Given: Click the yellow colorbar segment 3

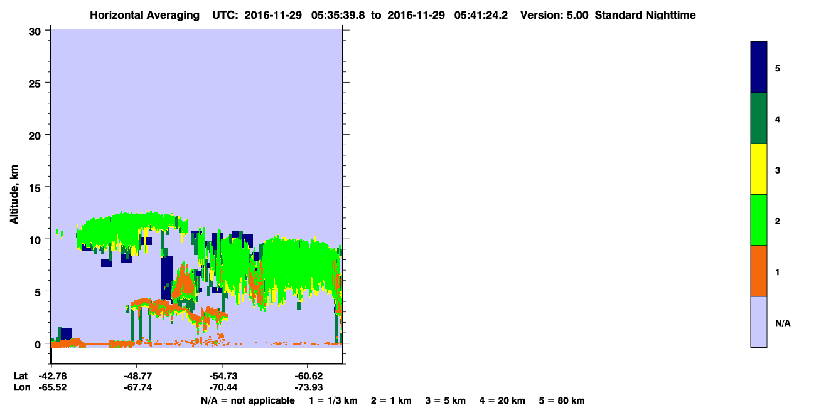Looking at the screenshot, I should [759, 169].
